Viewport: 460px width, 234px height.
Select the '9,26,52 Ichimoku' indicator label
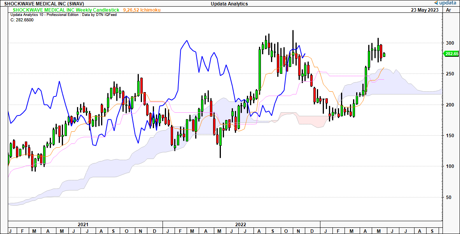142,10
